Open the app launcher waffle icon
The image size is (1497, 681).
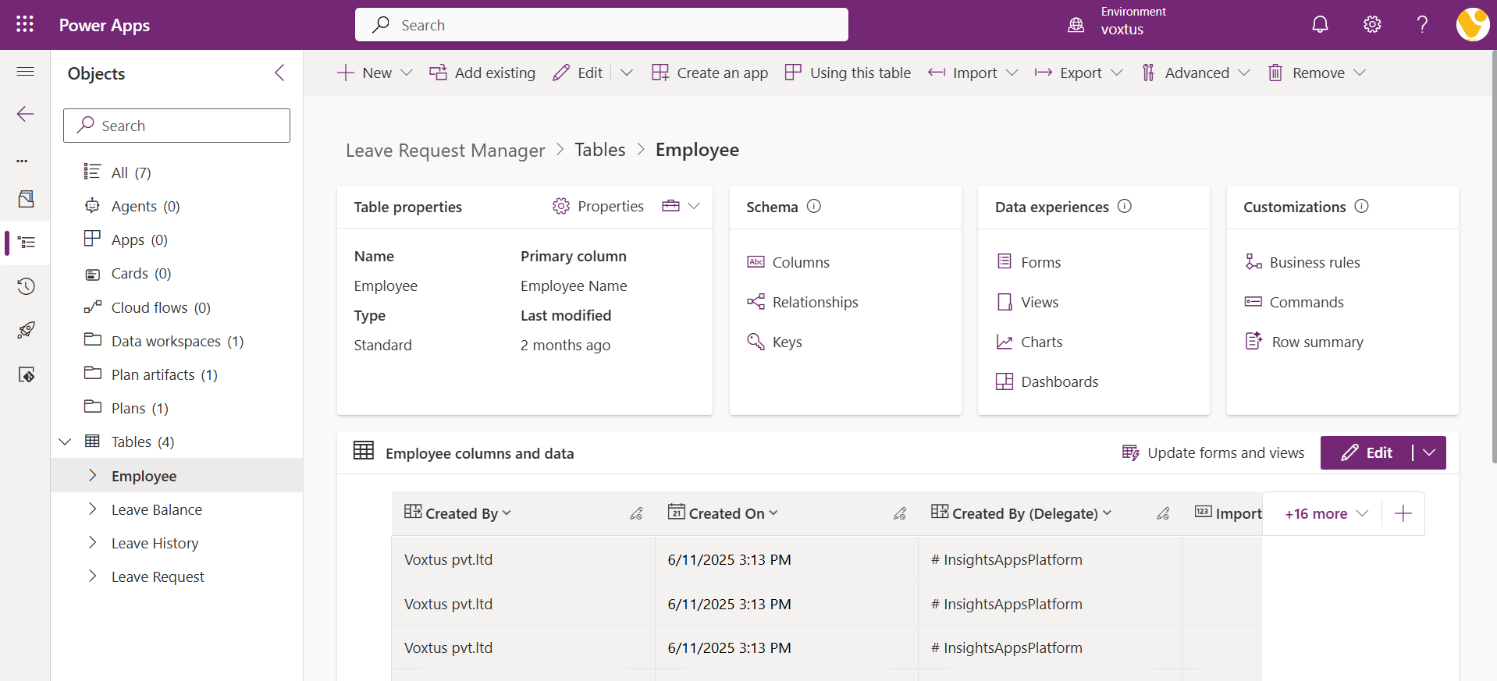pos(25,24)
